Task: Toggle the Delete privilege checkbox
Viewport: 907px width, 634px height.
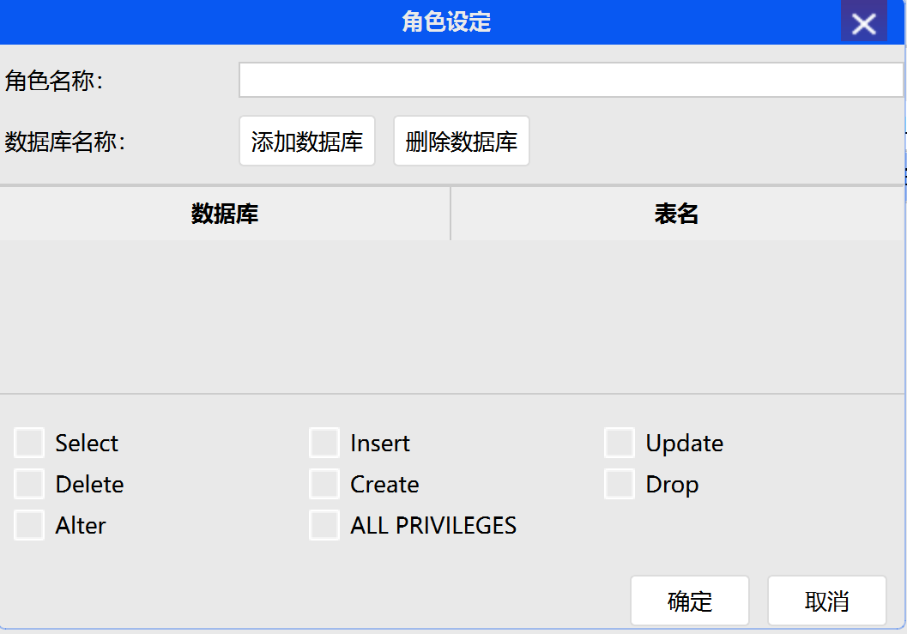Action: click(29, 484)
